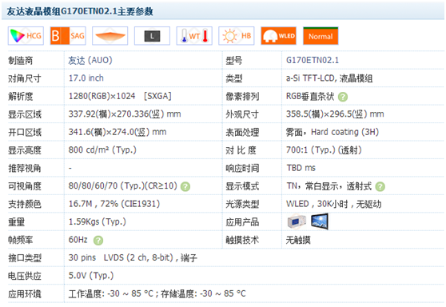Click the SAG surface anti-glare icon
The image size is (446, 307).
click(x=68, y=36)
